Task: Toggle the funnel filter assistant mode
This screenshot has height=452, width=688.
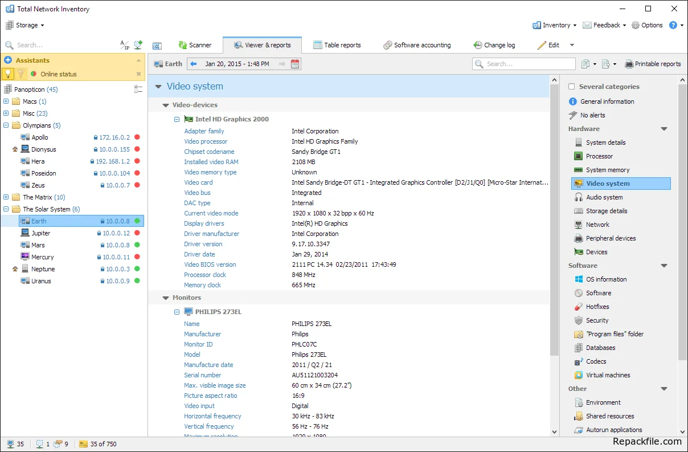Action: click(x=21, y=74)
